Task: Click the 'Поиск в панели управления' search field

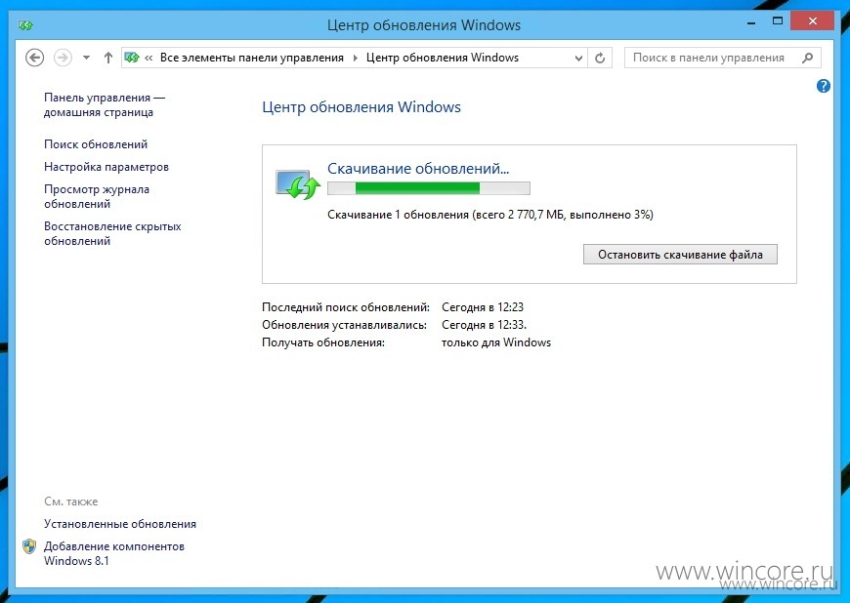Action: (723, 58)
